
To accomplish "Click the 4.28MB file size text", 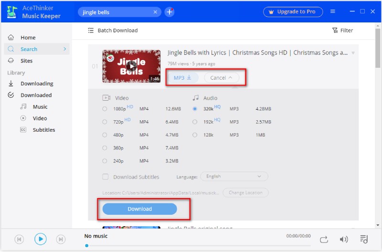I will click(x=263, y=109).
